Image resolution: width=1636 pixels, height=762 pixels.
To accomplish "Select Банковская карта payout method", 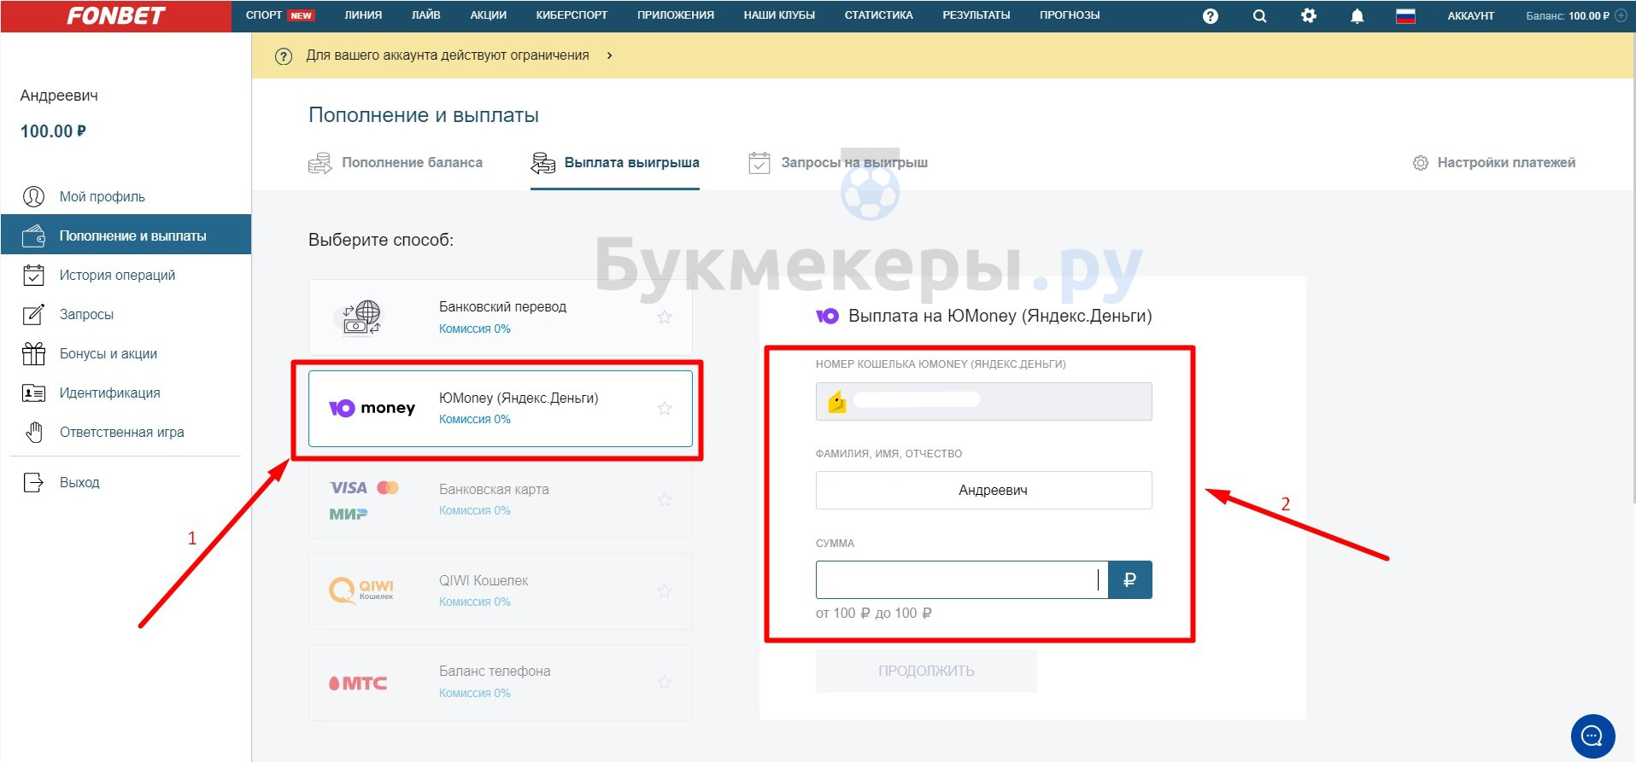I will click(501, 500).
